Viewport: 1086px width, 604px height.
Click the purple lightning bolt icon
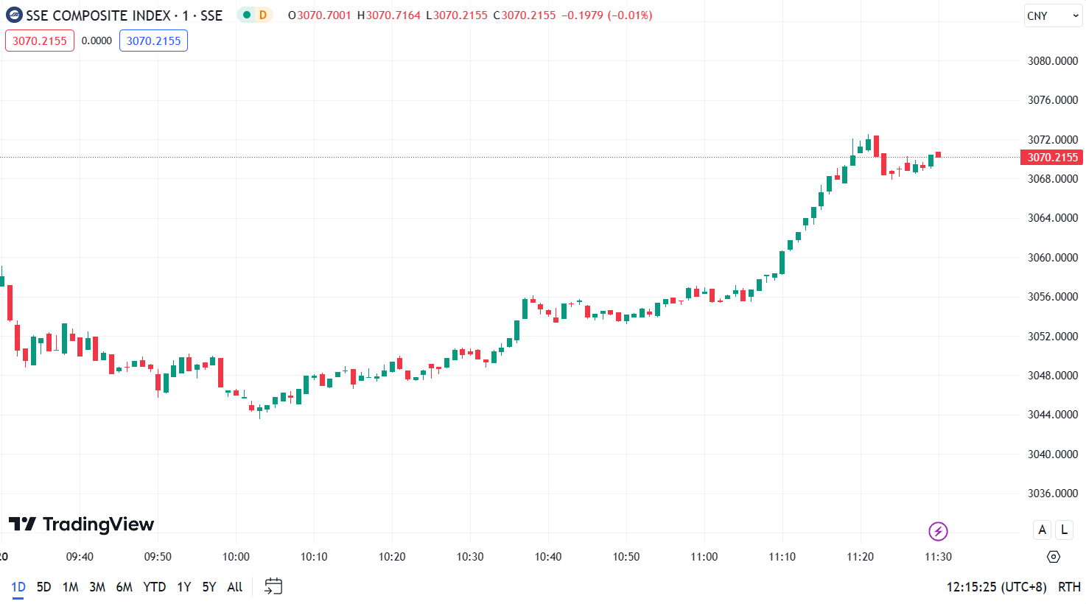click(x=937, y=531)
